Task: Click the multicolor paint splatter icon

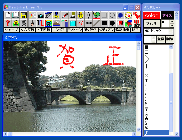Action: (x=128, y=23)
